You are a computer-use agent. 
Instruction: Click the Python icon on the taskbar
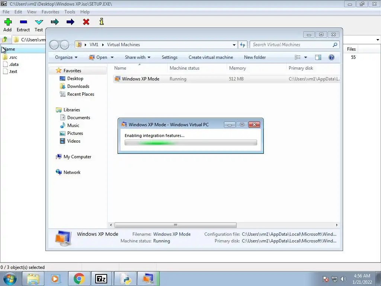pyautogui.click(x=125, y=279)
